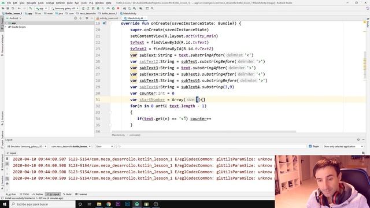Click the Make Project hammer icon
The height and width of the screenshot is (208, 370).
click(31, 8)
